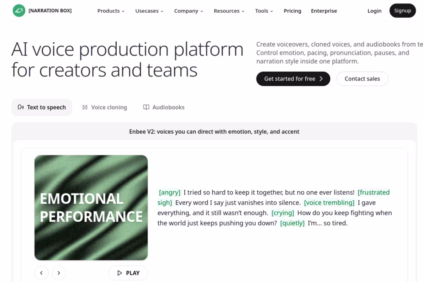Select the Text to speech tab
Image resolution: width=423 pixels, height=282 pixels.
pos(42,108)
